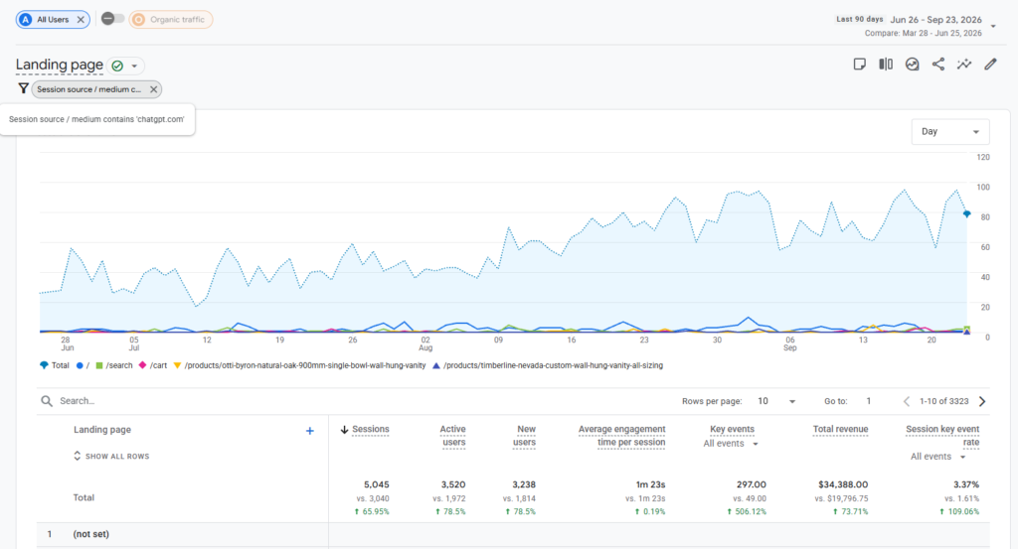Toggle the Organic traffic comparison switch

point(112,19)
